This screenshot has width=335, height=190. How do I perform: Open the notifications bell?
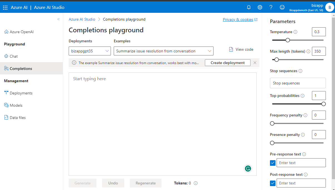(249, 7)
